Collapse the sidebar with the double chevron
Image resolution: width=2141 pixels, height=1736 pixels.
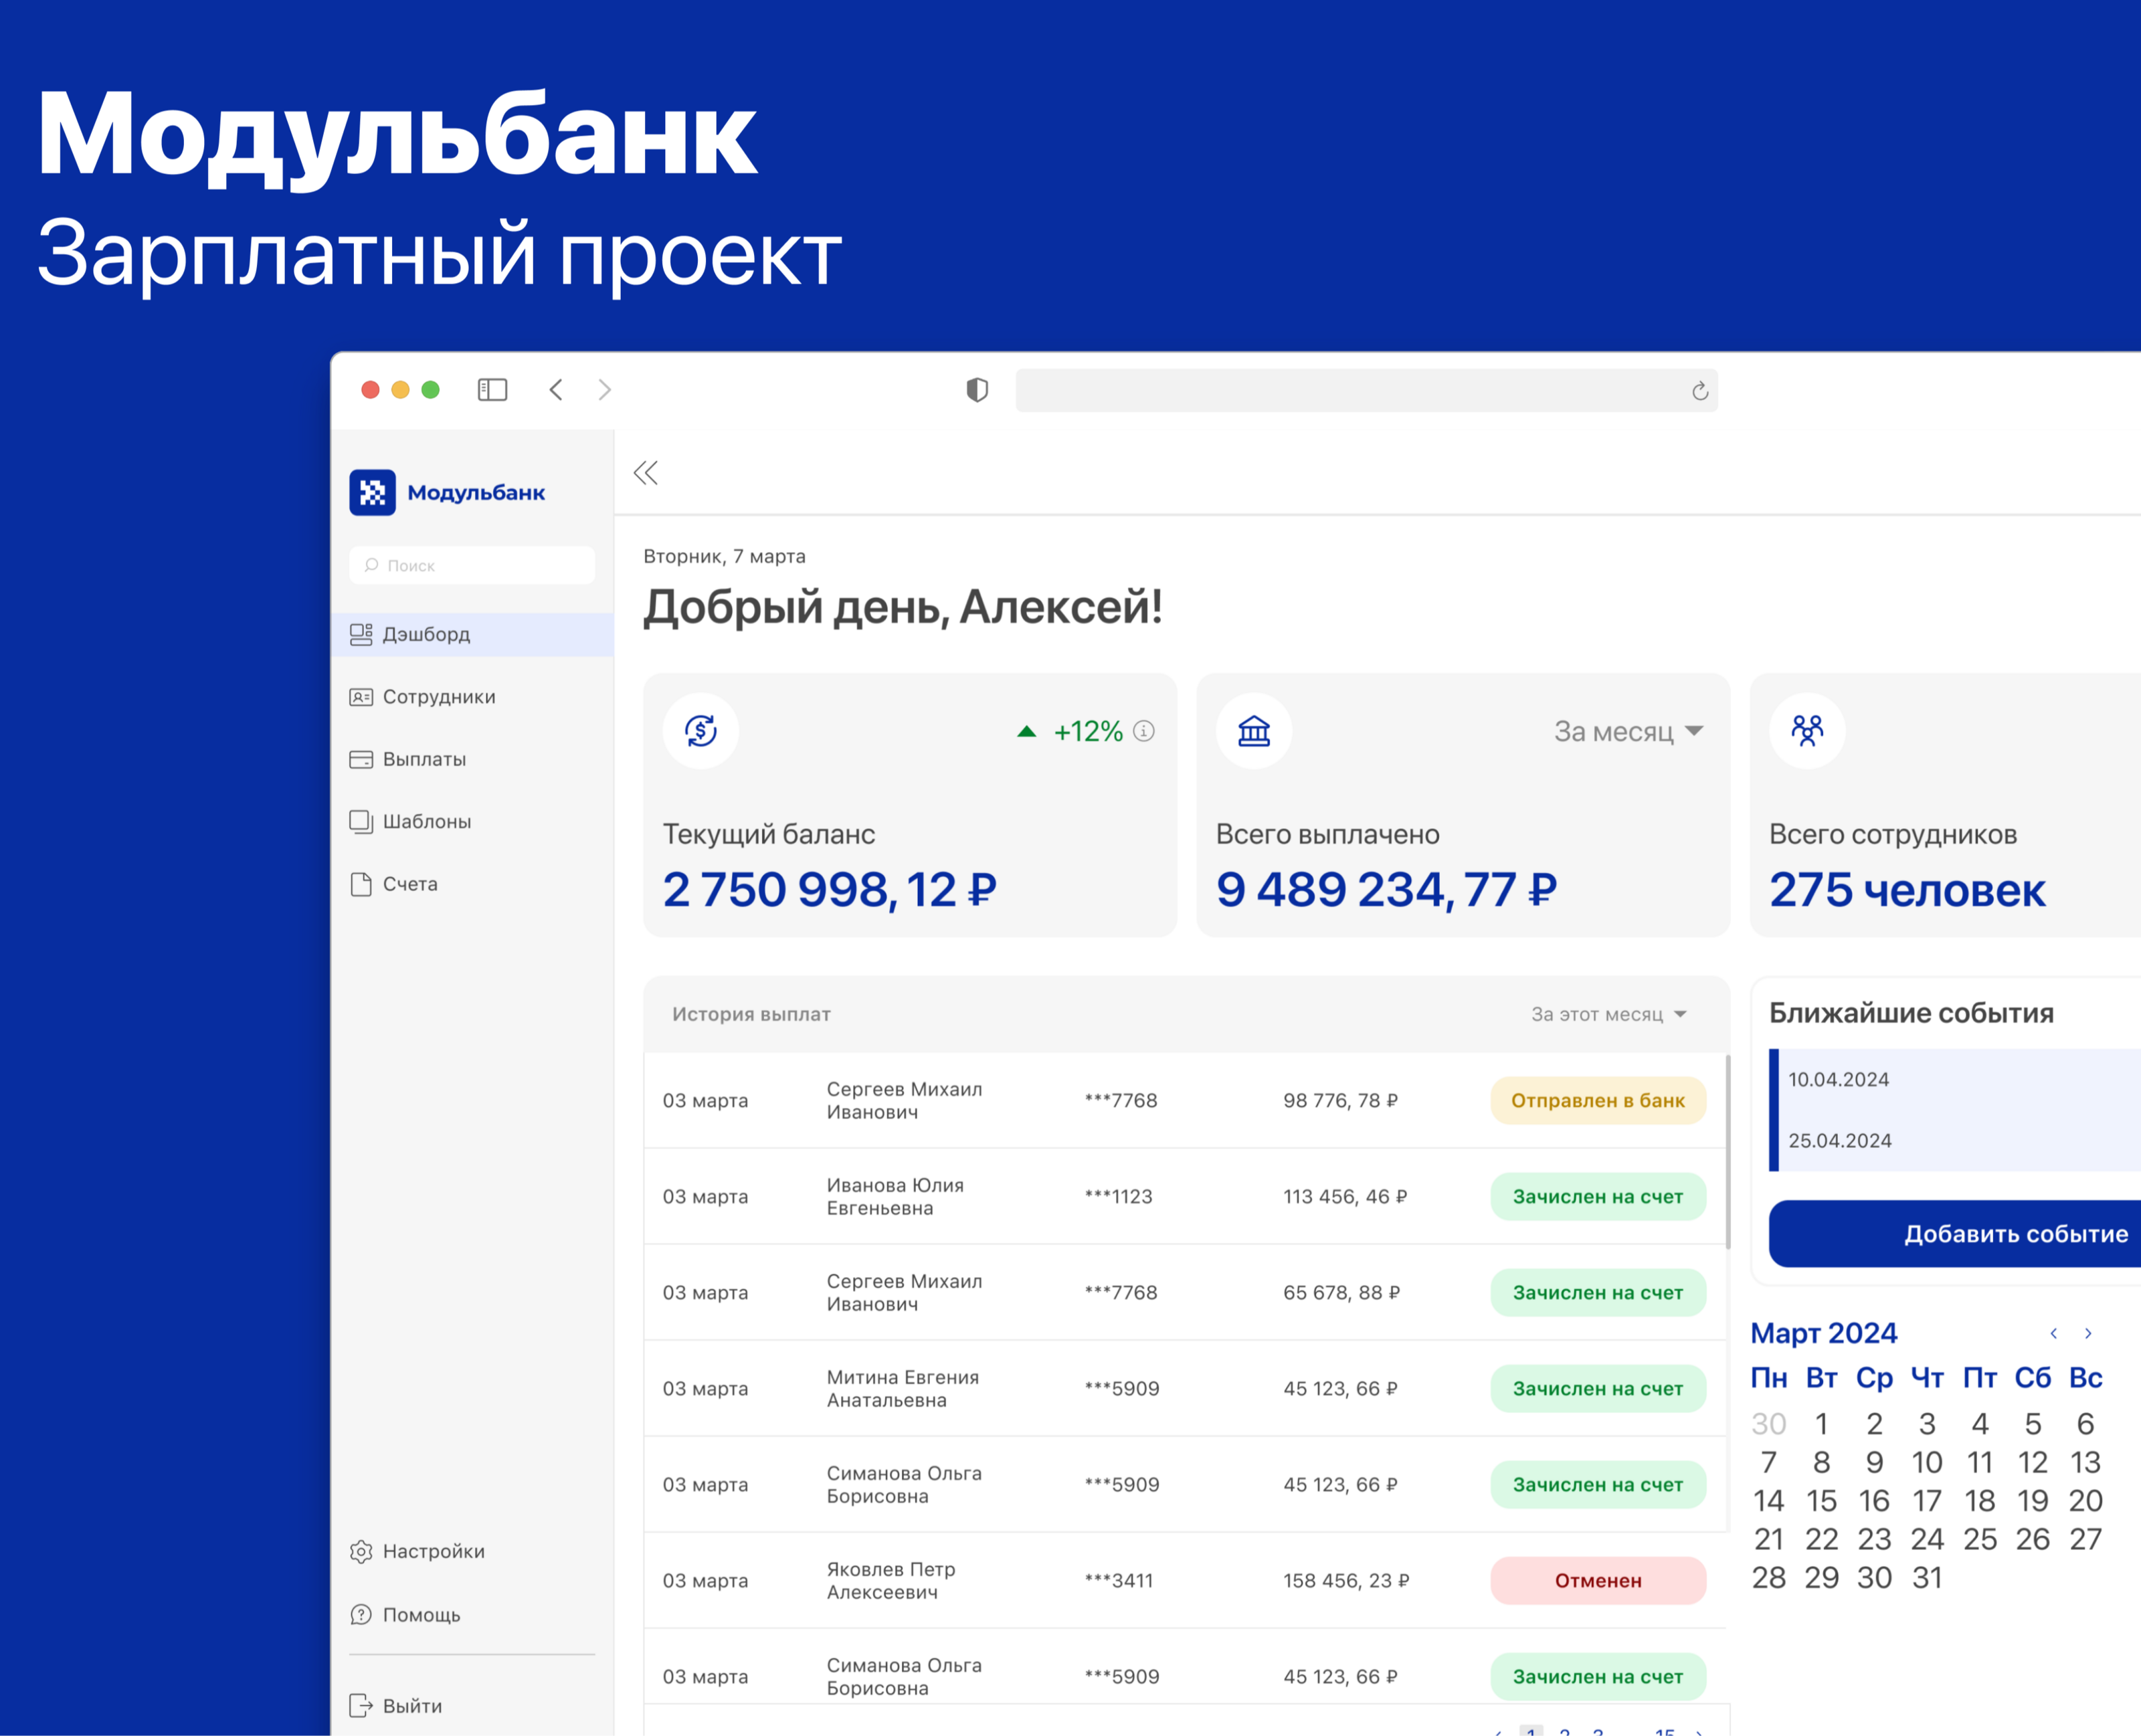pyautogui.click(x=646, y=473)
